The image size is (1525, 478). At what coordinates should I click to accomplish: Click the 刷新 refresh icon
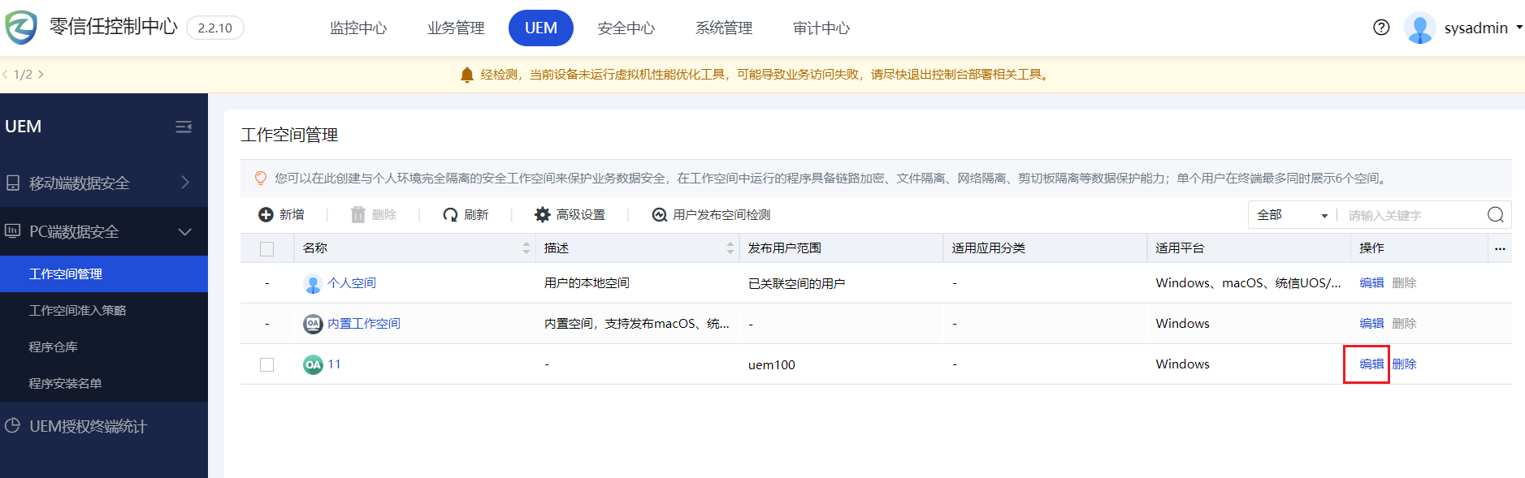450,215
